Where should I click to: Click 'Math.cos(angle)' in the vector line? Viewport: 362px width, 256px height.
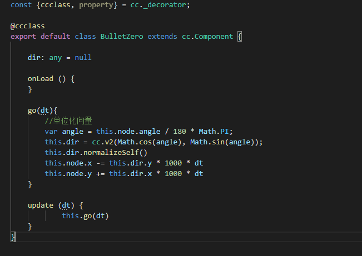coord(150,142)
